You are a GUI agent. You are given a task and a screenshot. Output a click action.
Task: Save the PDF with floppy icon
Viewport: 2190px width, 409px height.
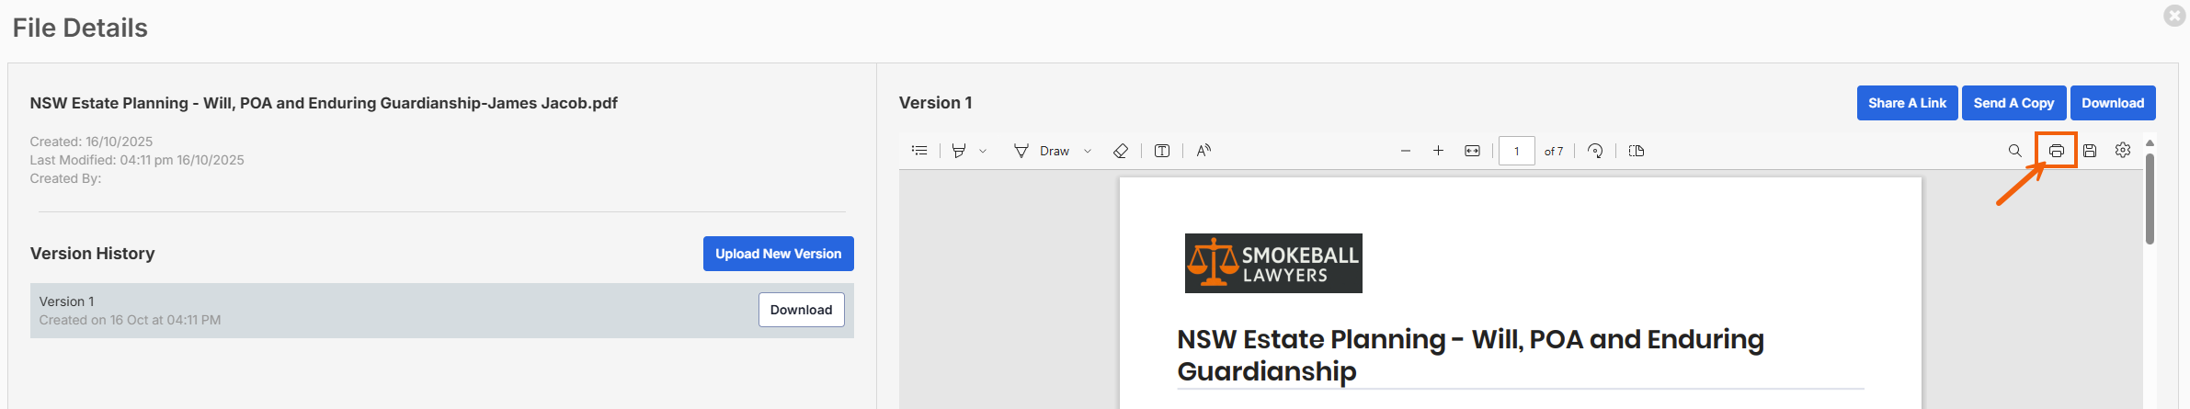click(2090, 151)
